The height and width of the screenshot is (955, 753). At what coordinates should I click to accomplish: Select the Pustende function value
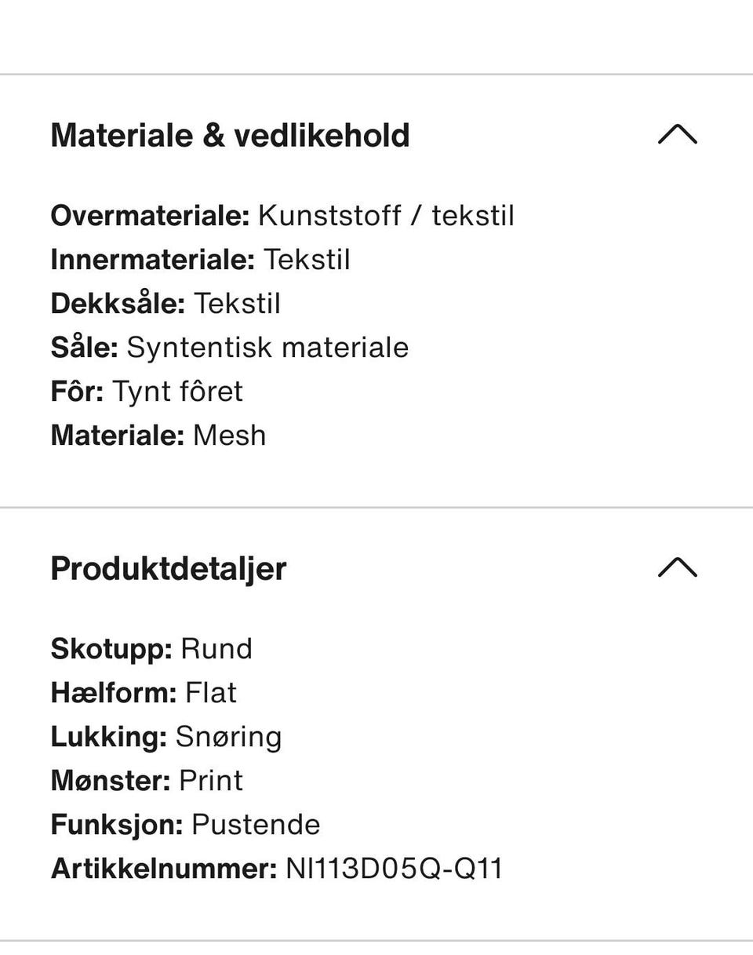click(x=256, y=825)
